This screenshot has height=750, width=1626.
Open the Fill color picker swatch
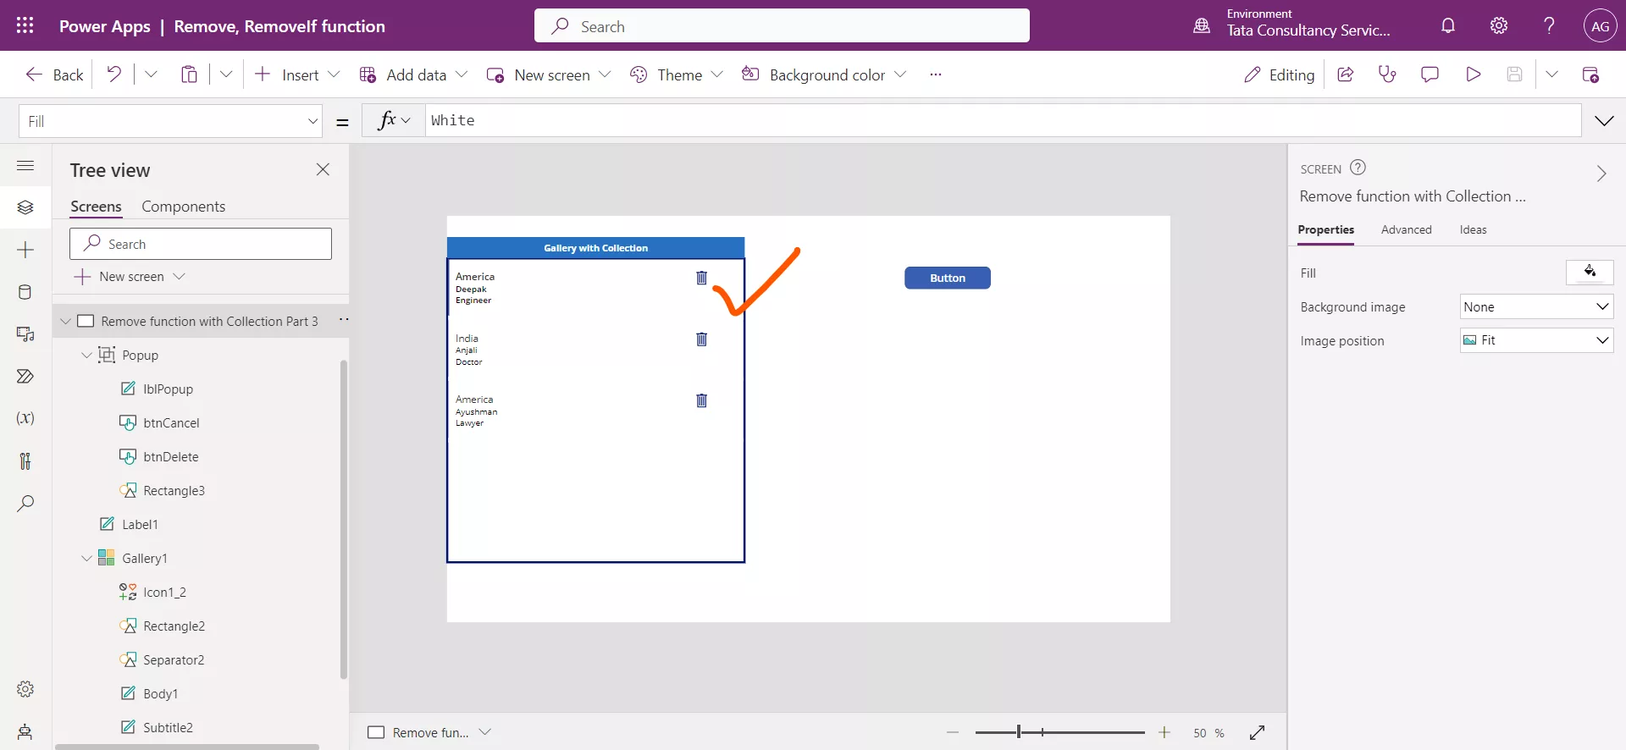tap(1590, 272)
